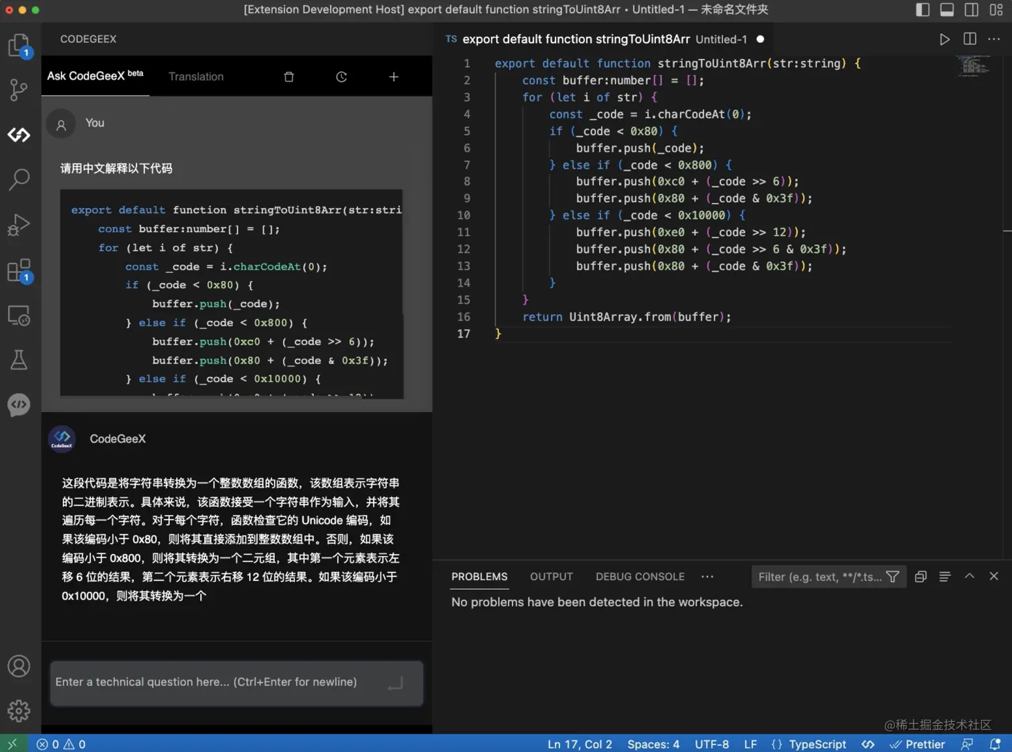Click the macOS green zoom window button
Viewport: 1012px width, 752px height.
35,10
